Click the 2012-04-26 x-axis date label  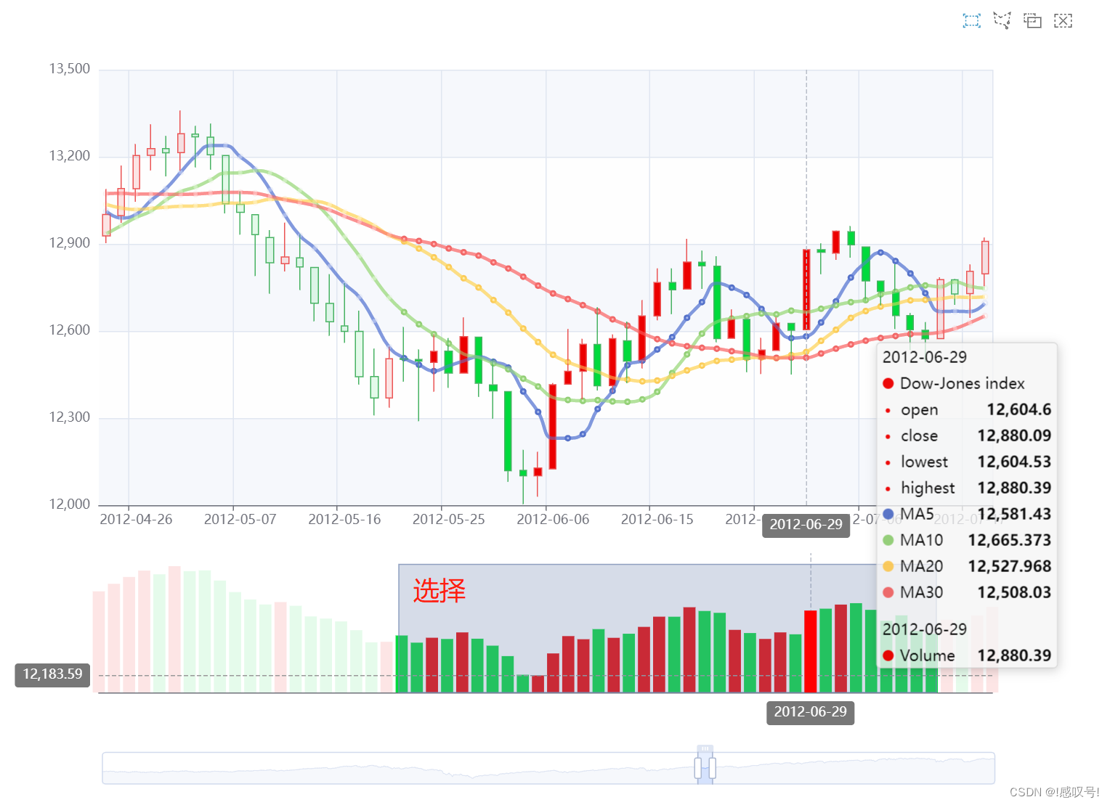coord(136,519)
